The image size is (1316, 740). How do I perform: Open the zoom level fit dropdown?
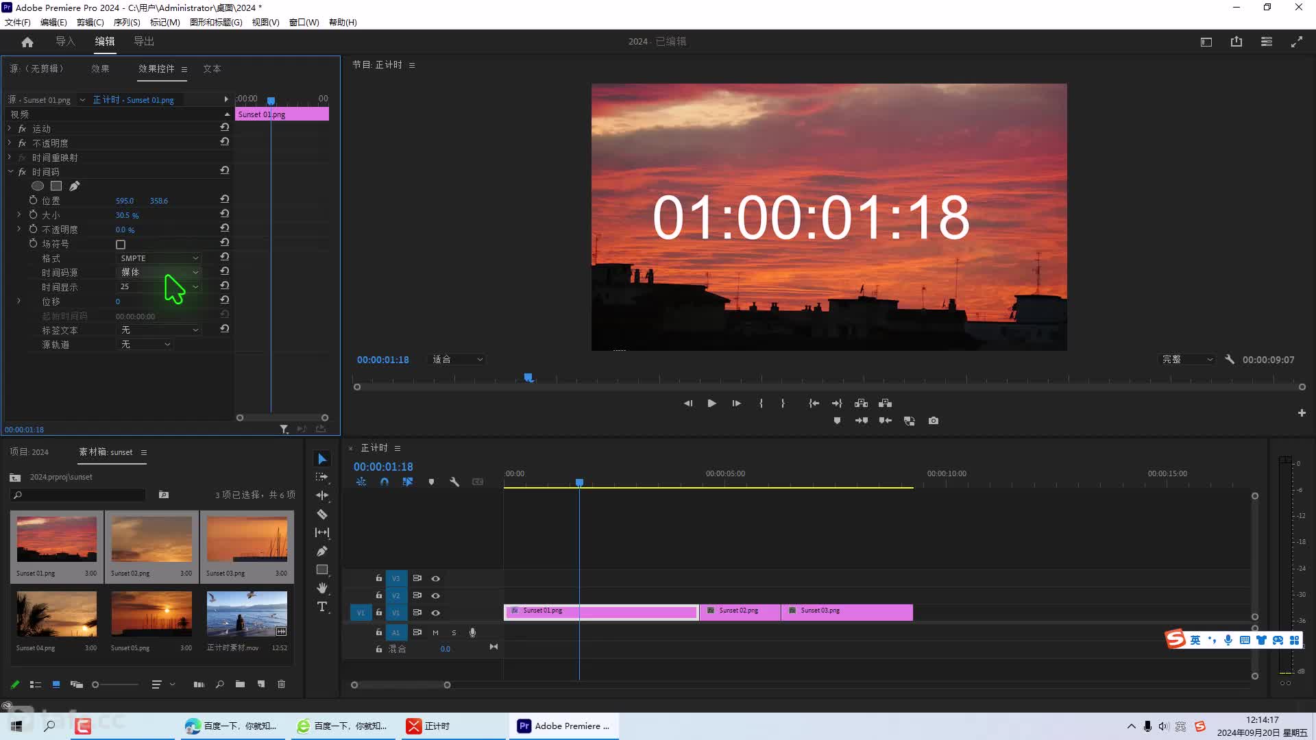click(x=457, y=359)
